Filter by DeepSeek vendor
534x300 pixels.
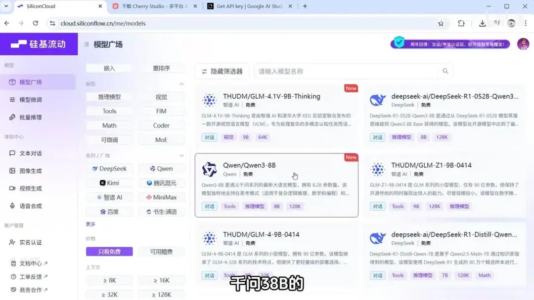click(x=109, y=169)
